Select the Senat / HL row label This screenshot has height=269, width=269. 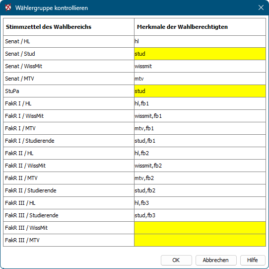point(69,41)
